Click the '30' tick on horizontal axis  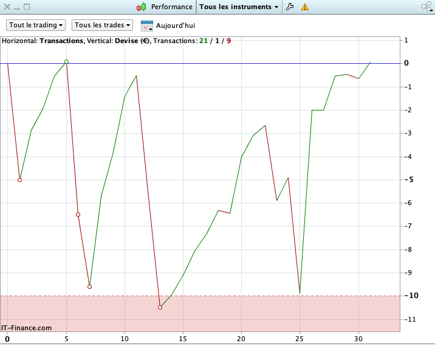coord(358,339)
